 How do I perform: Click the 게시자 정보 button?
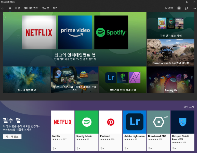point(12,137)
